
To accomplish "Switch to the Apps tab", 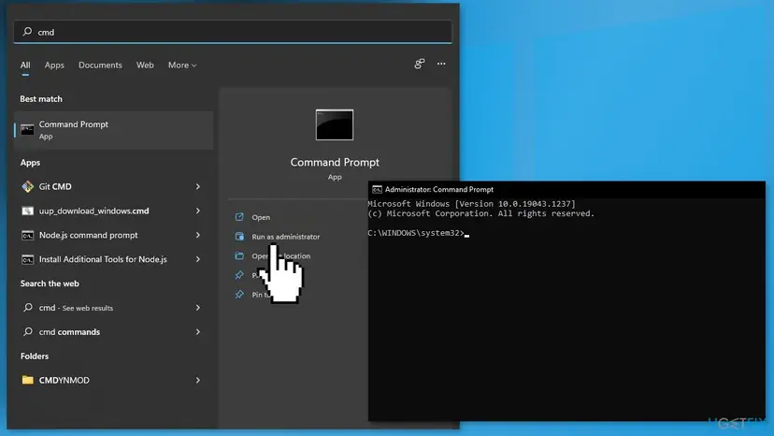I will 54,65.
